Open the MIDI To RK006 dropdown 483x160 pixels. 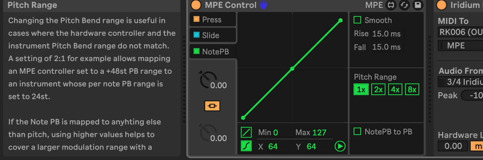pos(460,32)
